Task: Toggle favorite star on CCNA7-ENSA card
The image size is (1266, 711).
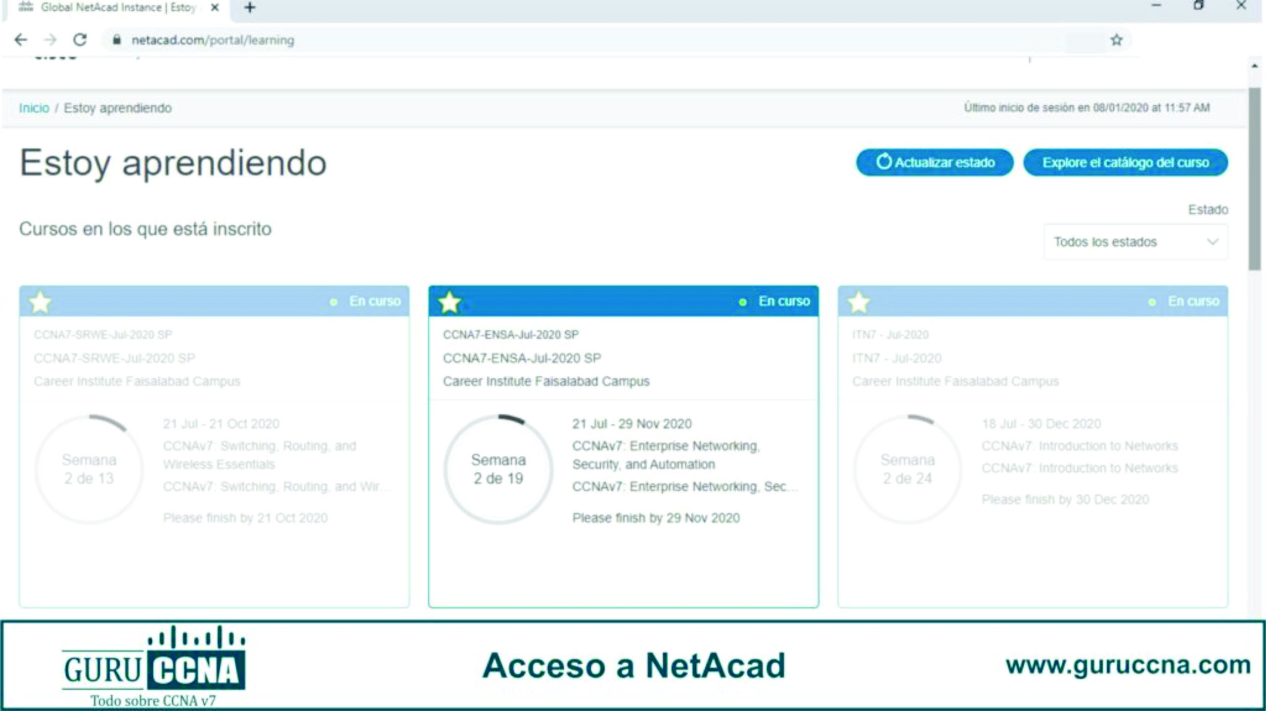Action: pos(450,302)
